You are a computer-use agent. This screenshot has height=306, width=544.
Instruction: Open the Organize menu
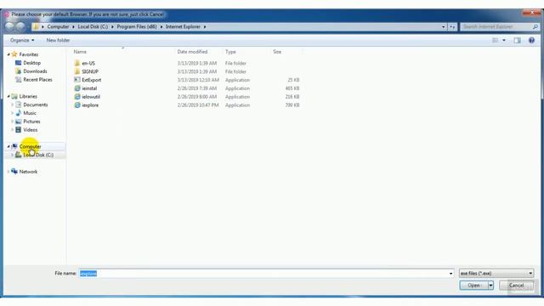pyautogui.click(x=22, y=40)
